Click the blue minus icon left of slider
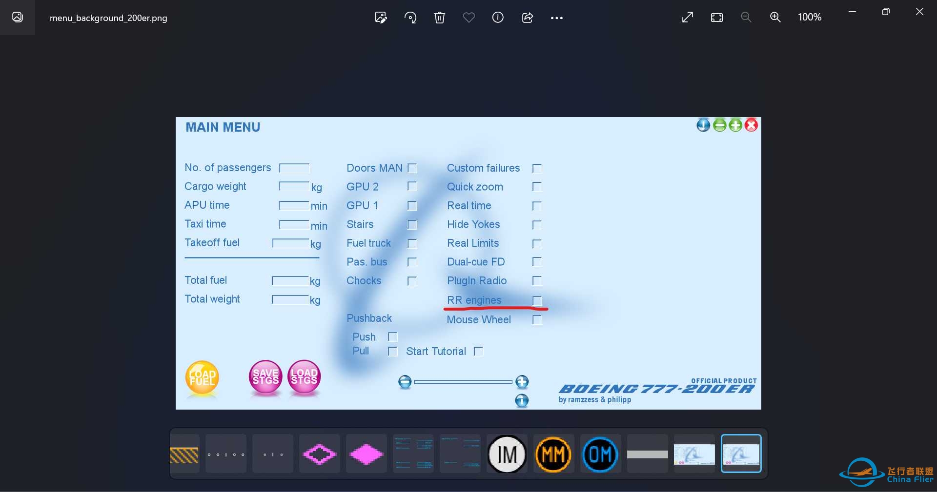 (405, 382)
